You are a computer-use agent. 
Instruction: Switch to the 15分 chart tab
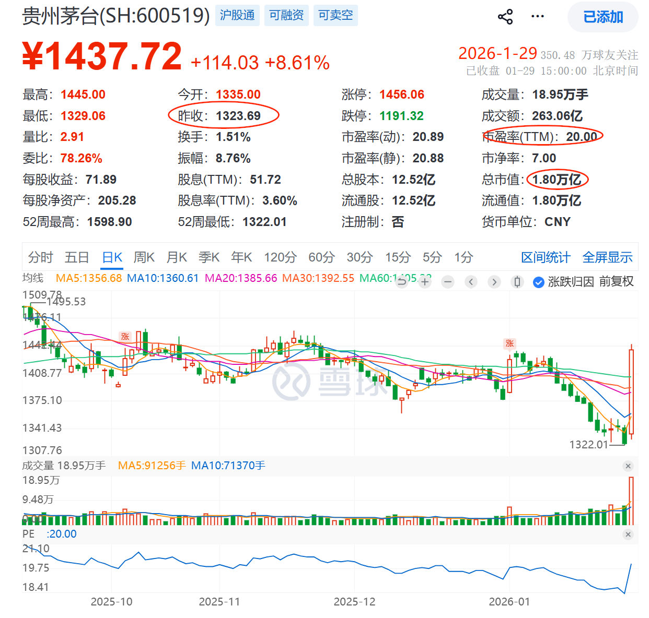tap(398, 257)
